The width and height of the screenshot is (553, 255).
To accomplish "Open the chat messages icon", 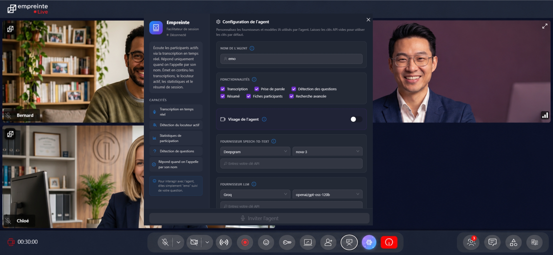I will point(492,242).
